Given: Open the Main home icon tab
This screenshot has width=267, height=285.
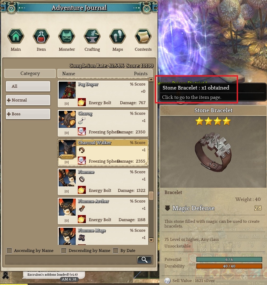Looking at the screenshot, I should [16, 36].
